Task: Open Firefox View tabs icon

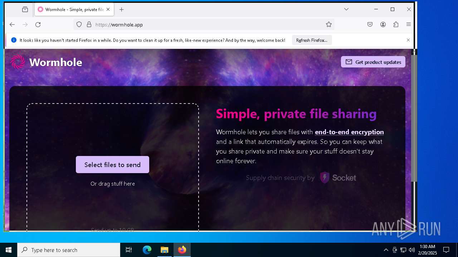Action: click(x=25, y=10)
